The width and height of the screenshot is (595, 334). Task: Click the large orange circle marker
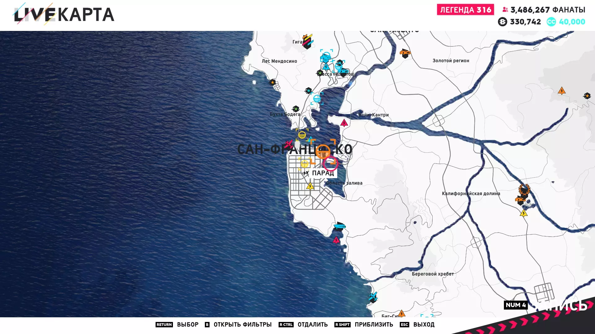(x=323, y=152)
